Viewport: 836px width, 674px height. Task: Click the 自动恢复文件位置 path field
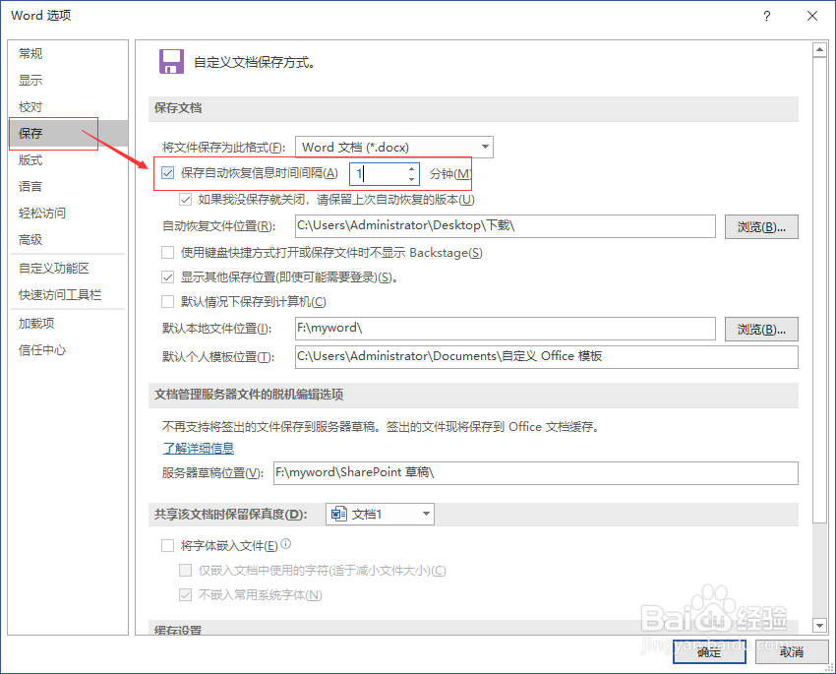pyautogui.click(x=506, y=226)
